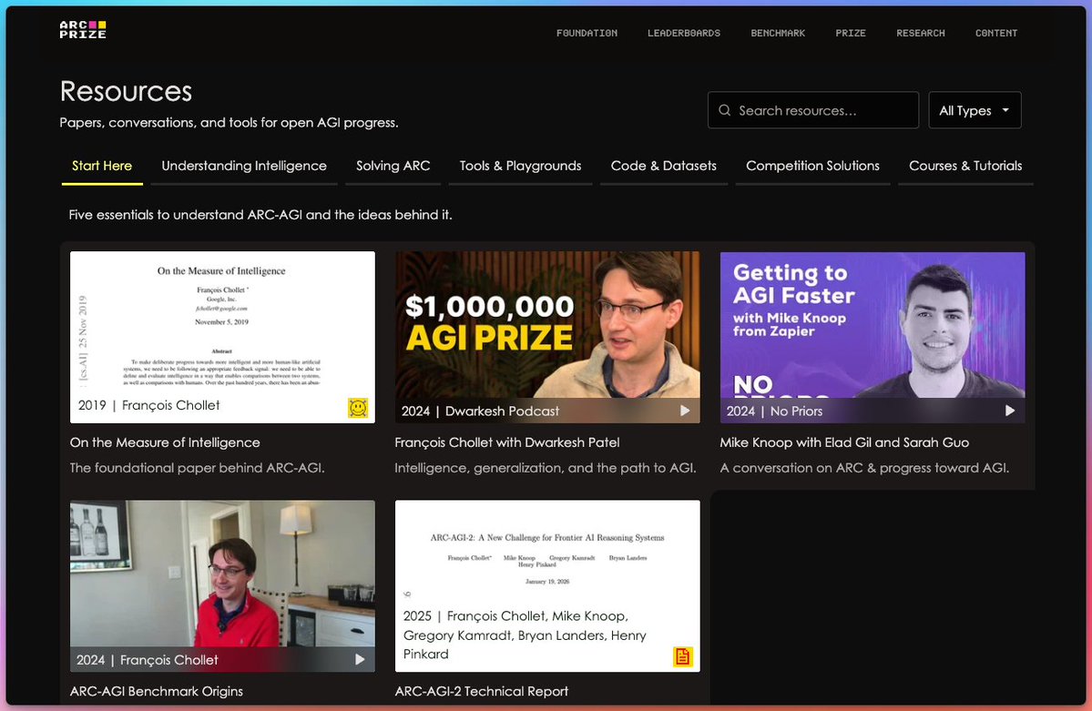Switch to Competition Solutions tab
Screen dimensions: 1092x711
pyautogui.click(x=812, y=166)
